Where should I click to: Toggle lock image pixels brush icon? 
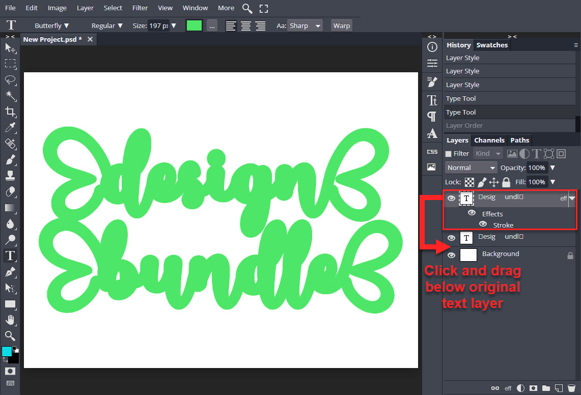coord(482,182)
